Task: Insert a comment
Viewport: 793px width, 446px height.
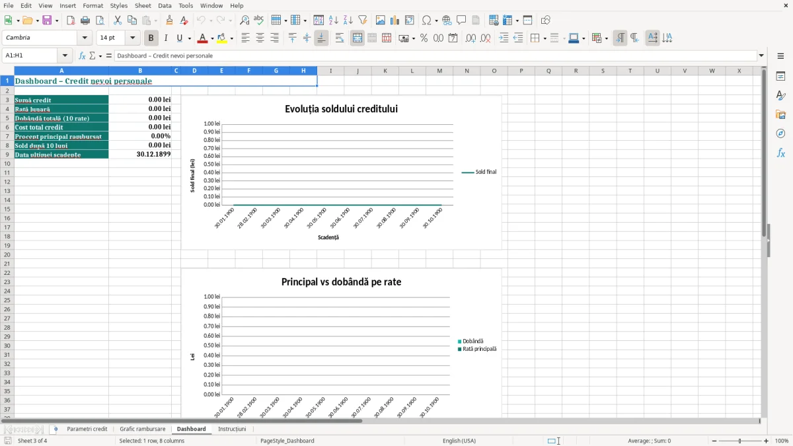Action: pyautogui.click(x=461, y=20)
